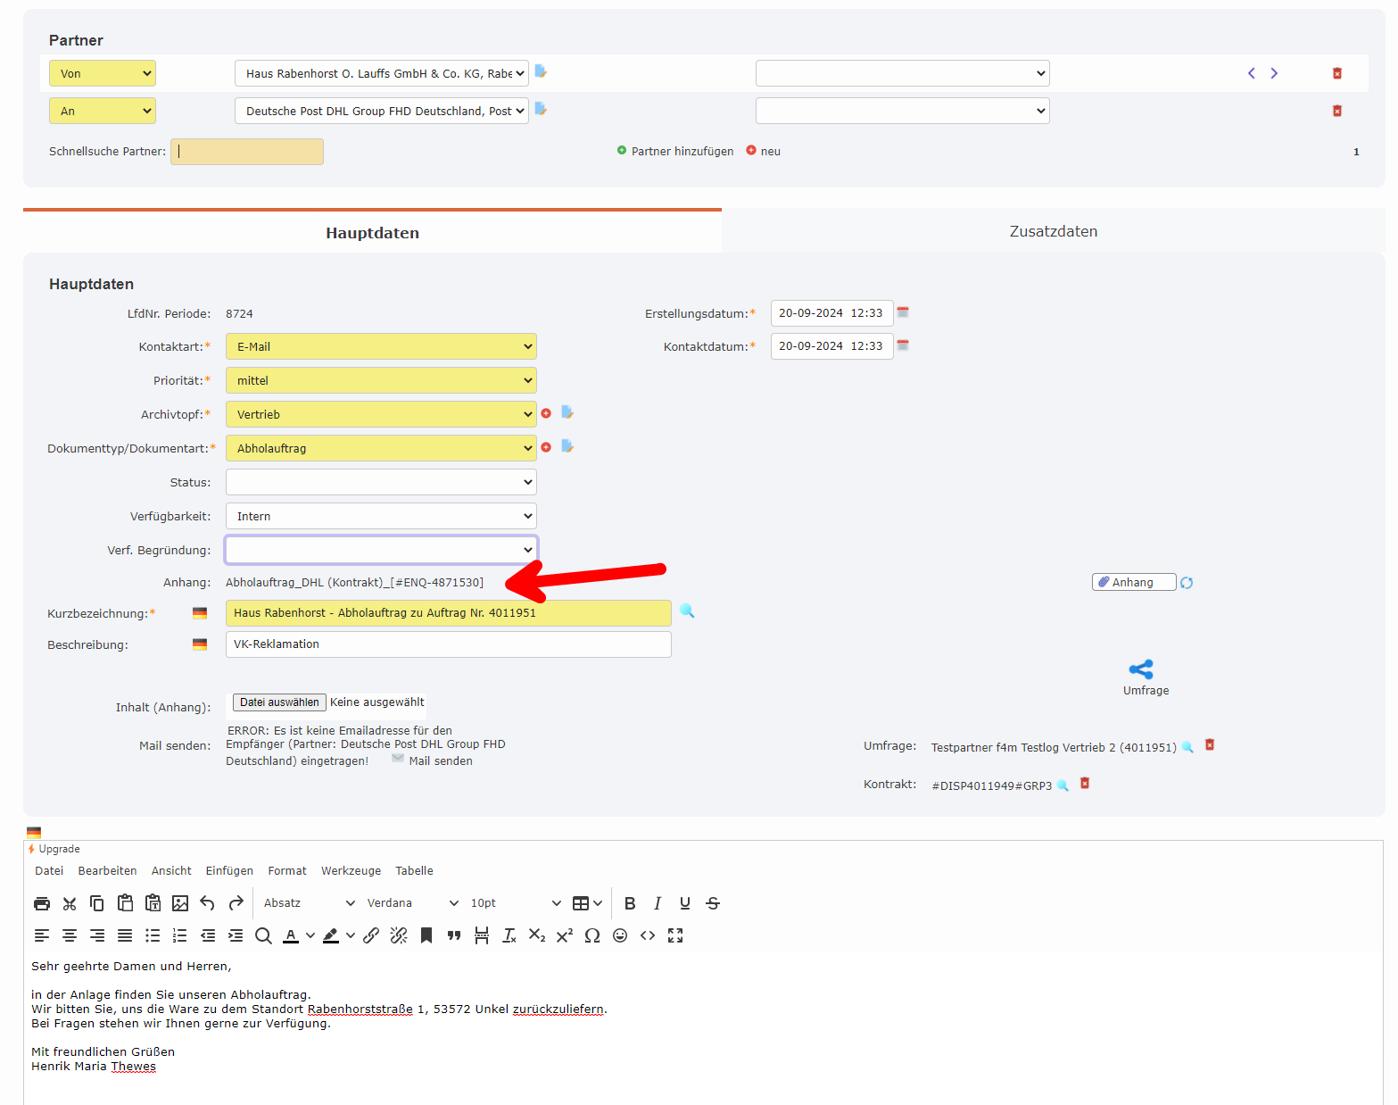Screen dimensions: 1398x1105
Task: Toggle italic formatting in the editor
Action: (658, 903)
